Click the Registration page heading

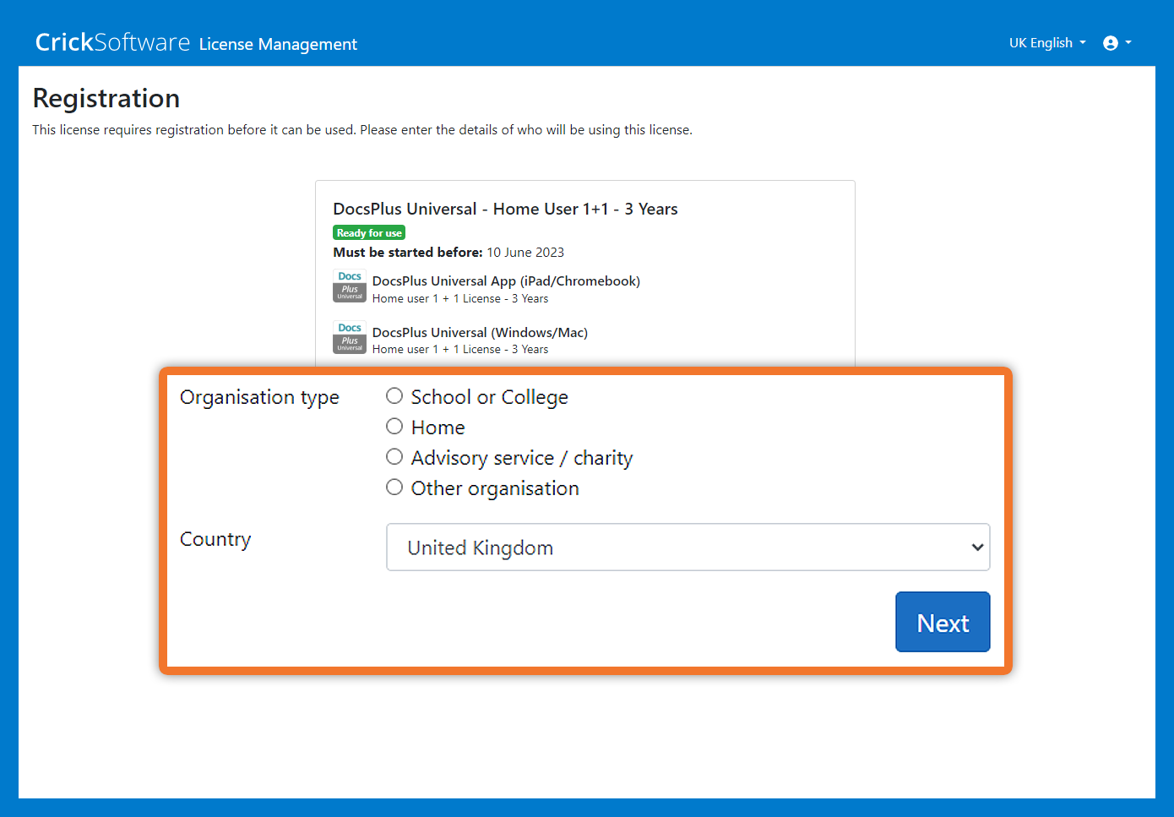coord(106,99)
